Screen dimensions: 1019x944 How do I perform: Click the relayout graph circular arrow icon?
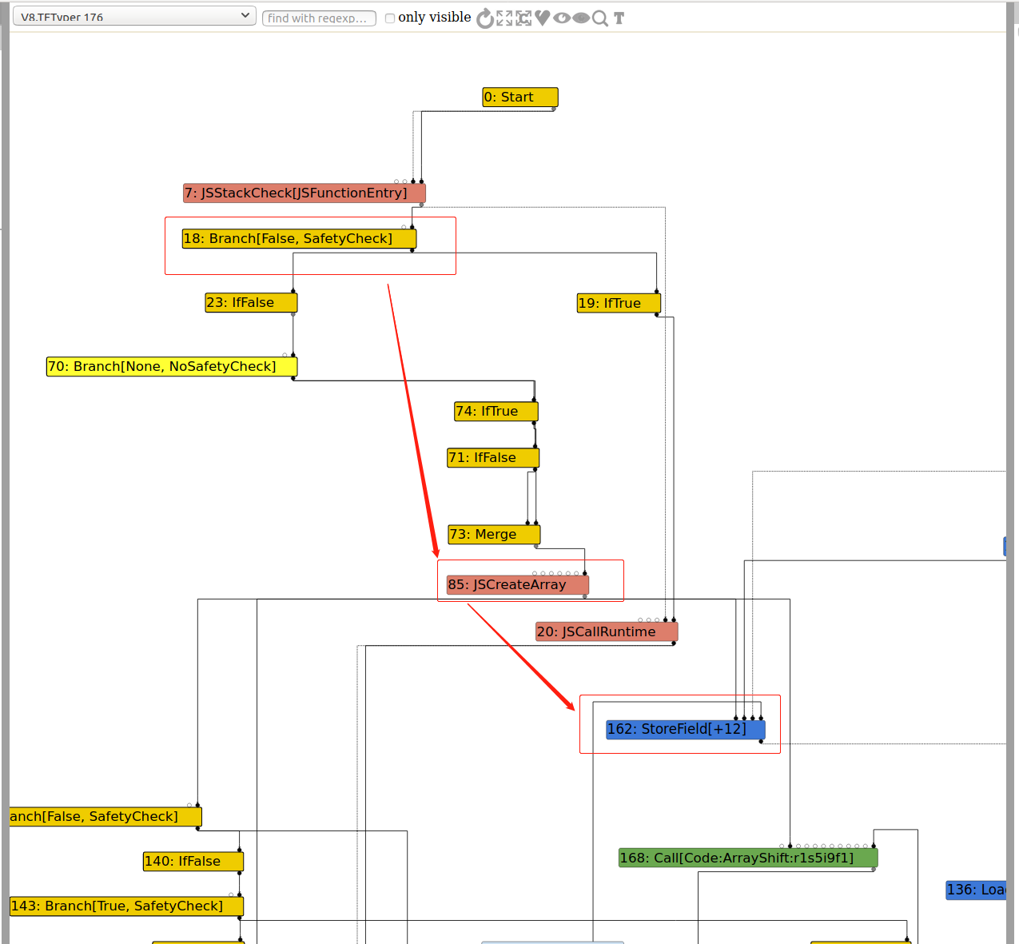point(485,18)
